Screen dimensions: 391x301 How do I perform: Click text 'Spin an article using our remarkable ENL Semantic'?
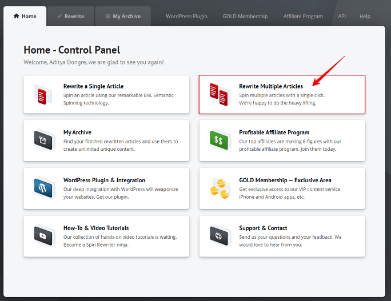118,95
